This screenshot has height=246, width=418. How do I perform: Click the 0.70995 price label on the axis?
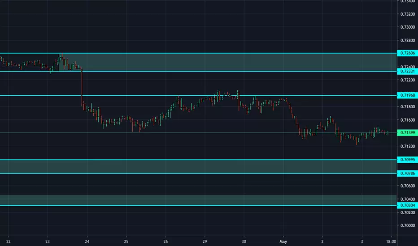(x=407, y=160)
